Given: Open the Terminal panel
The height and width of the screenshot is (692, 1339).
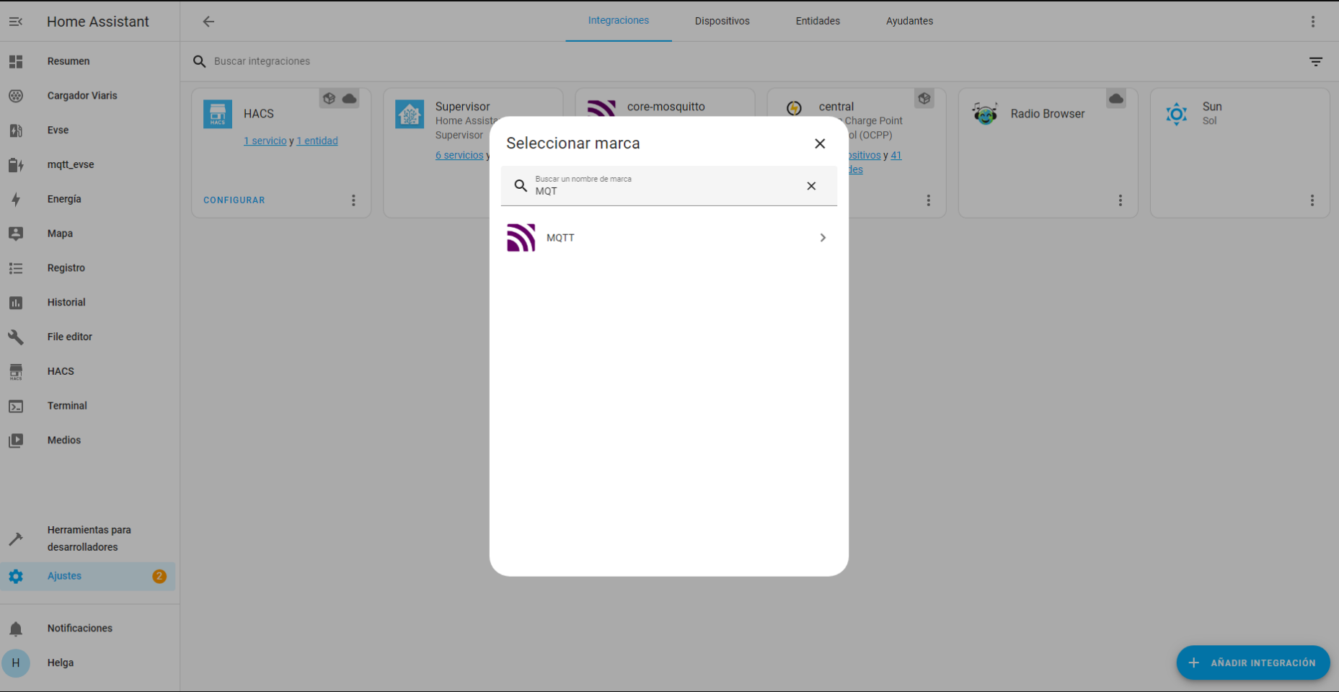Looking at the screenshot, I should (88, 406).
